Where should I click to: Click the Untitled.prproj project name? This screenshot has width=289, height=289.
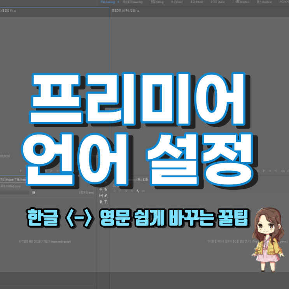(11, 186)
